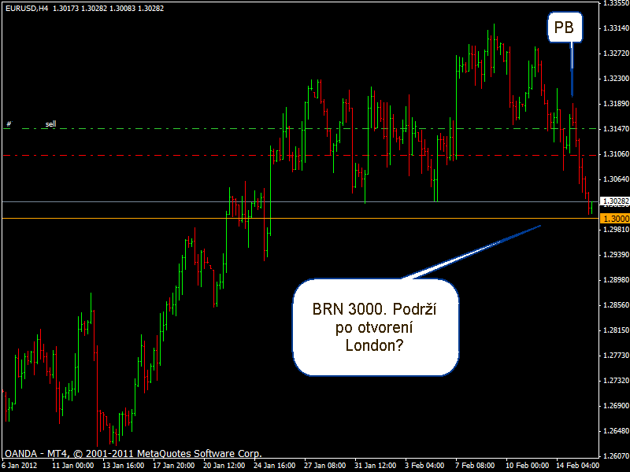This screenshot has height=472, width=630.
Task: Select the orange horizontal line at 1.3000
Action: click(x=301, y=219)
